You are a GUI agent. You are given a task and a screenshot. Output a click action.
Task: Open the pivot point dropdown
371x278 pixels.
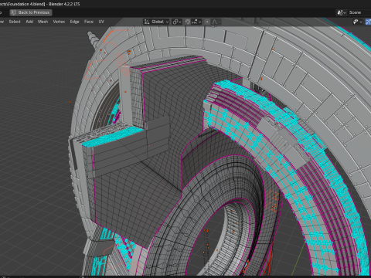[177, 22]
